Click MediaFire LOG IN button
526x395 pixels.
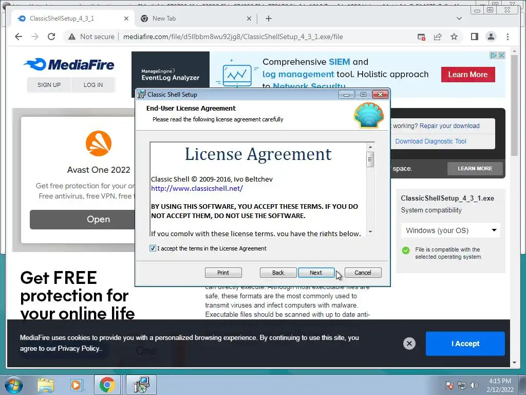(x=93, y=85)
